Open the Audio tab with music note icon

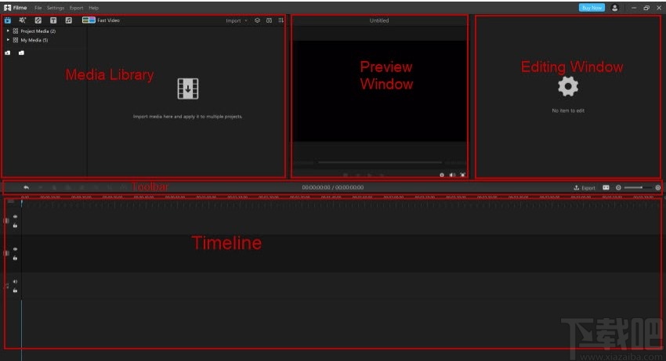tap(68, 20)
